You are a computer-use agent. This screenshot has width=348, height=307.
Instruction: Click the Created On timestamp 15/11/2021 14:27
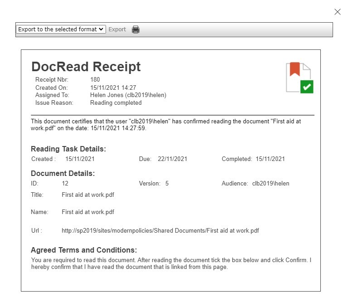(x=113, y=88)
